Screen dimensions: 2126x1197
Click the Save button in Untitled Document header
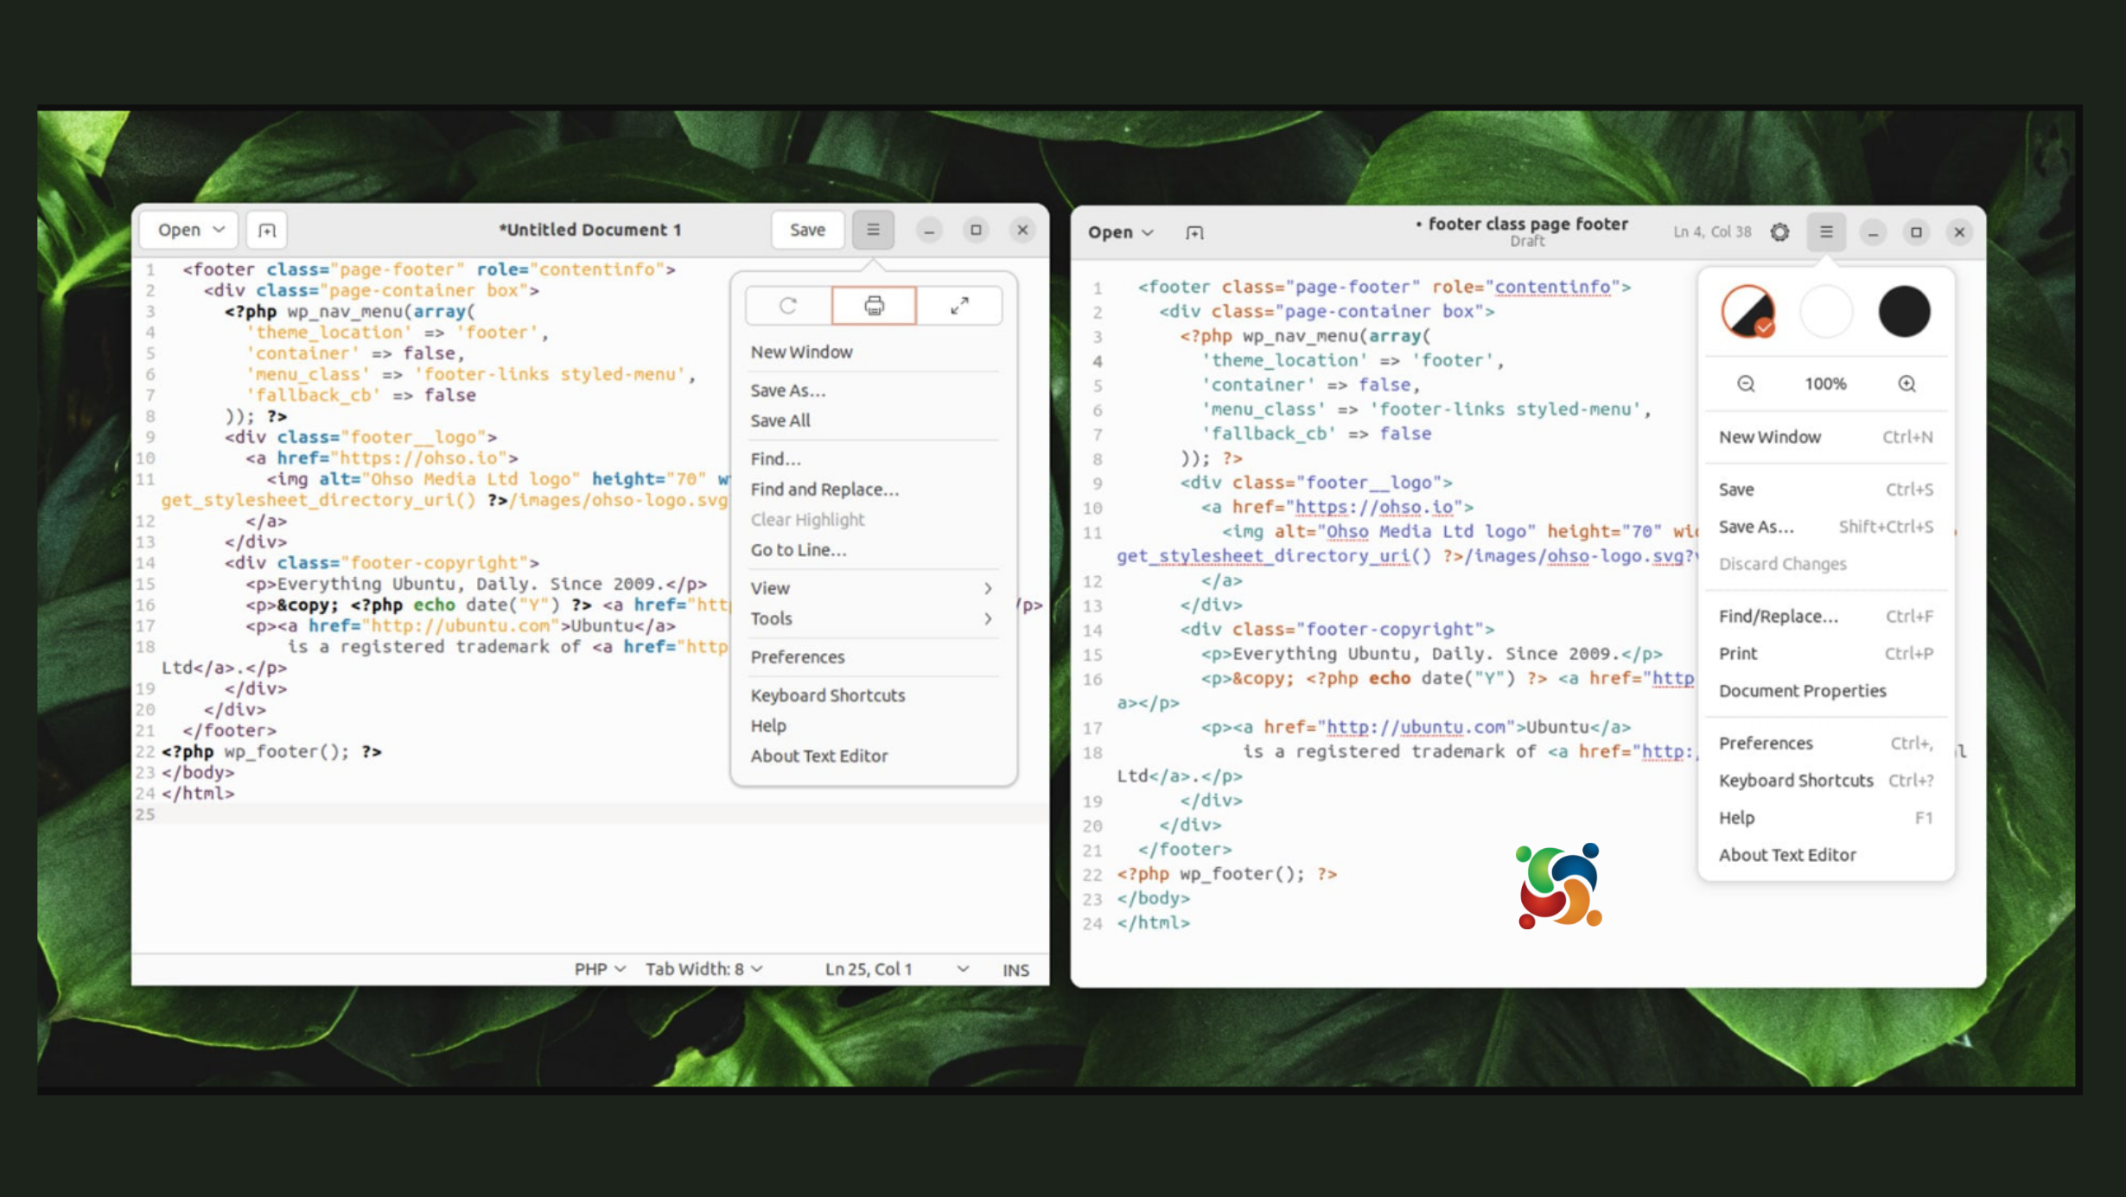807,230
